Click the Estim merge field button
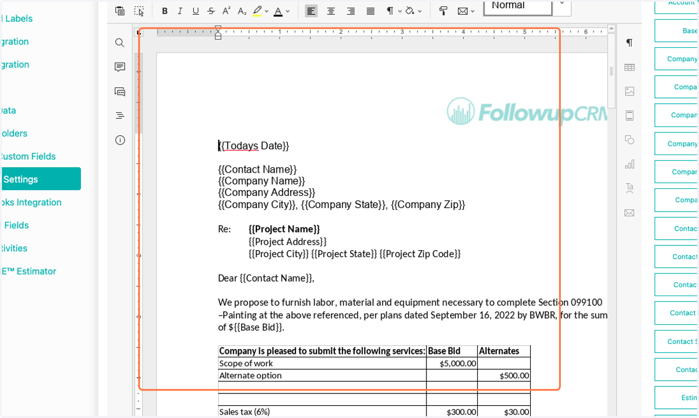 tap(677, 398)
